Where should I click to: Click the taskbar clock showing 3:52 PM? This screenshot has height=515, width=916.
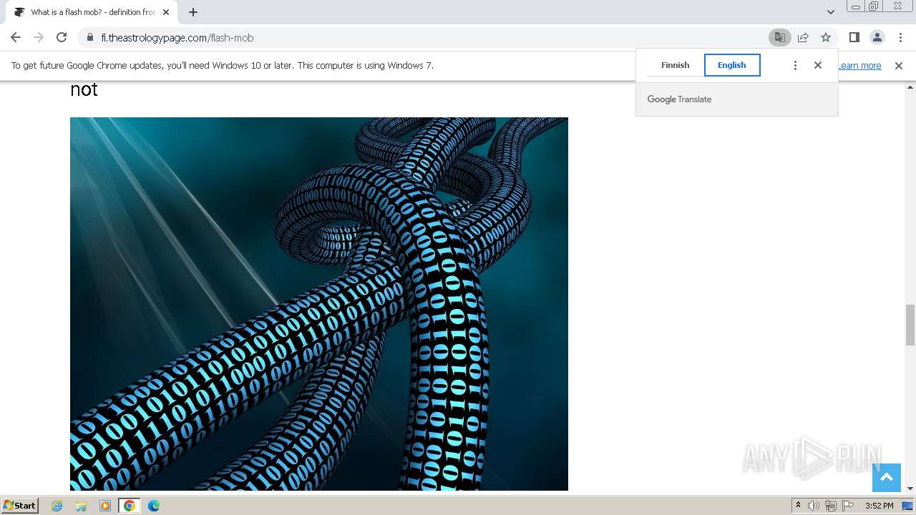pos(879,506)
